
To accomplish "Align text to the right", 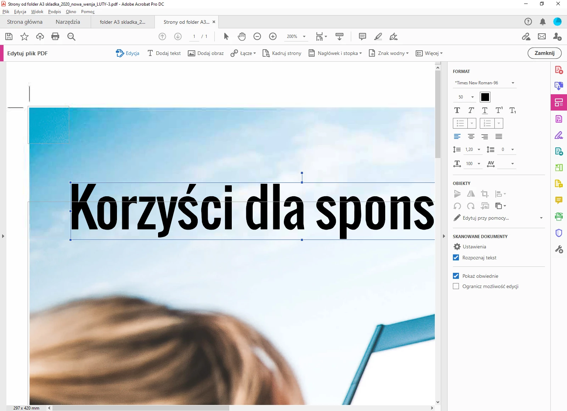I will 485,136.
